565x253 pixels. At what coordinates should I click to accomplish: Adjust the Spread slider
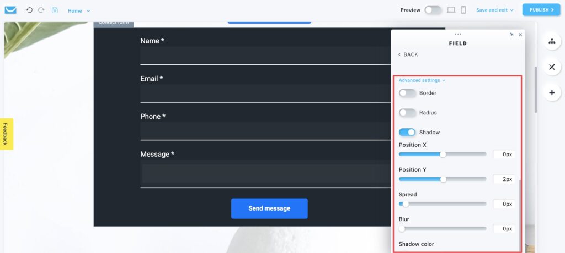click(443, 204)
